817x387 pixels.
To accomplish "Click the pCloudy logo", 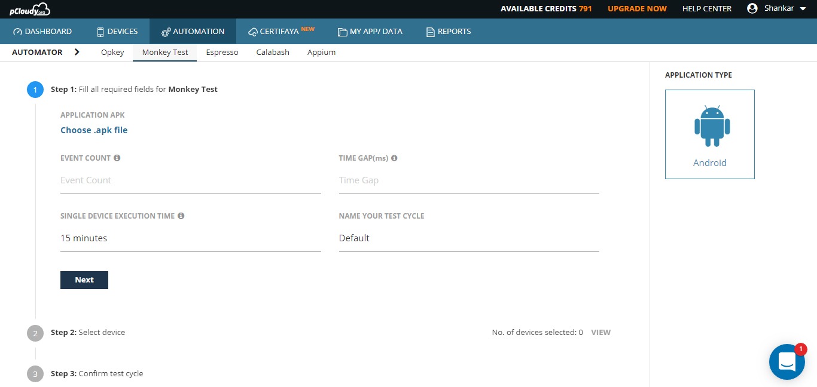I will tap(29, 9).
